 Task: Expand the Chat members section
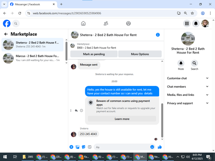coord(188,87)
